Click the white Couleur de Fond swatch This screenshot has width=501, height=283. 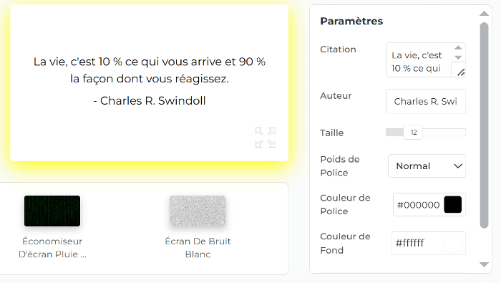(x=453, y=244)
